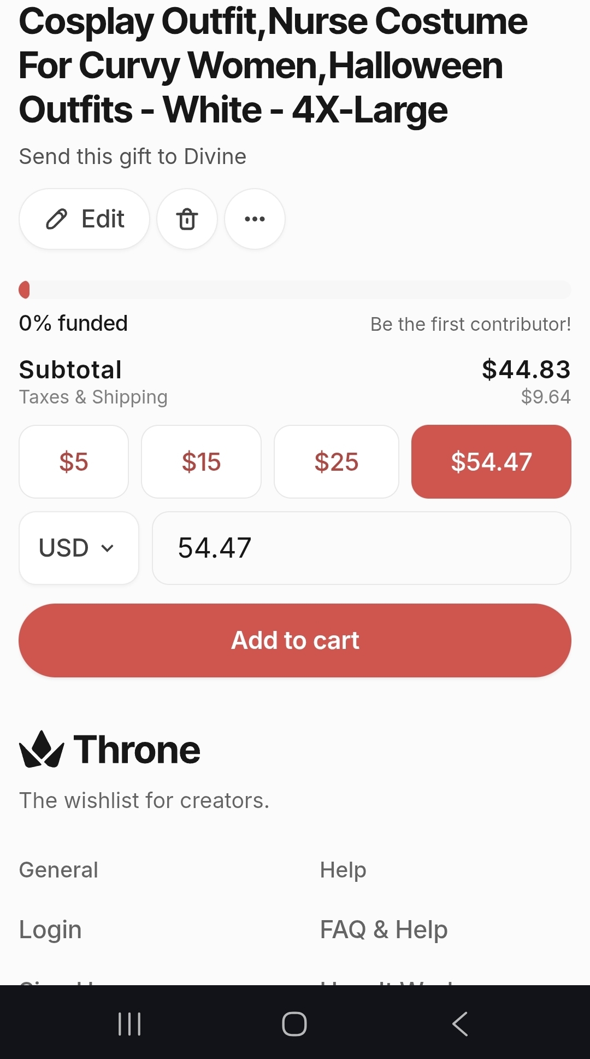Open the FAQ & Help link
590x1059 pixels.
383,929
